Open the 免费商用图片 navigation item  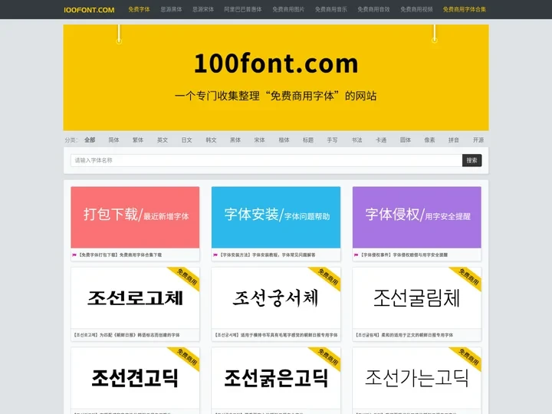tap(288, 9)
